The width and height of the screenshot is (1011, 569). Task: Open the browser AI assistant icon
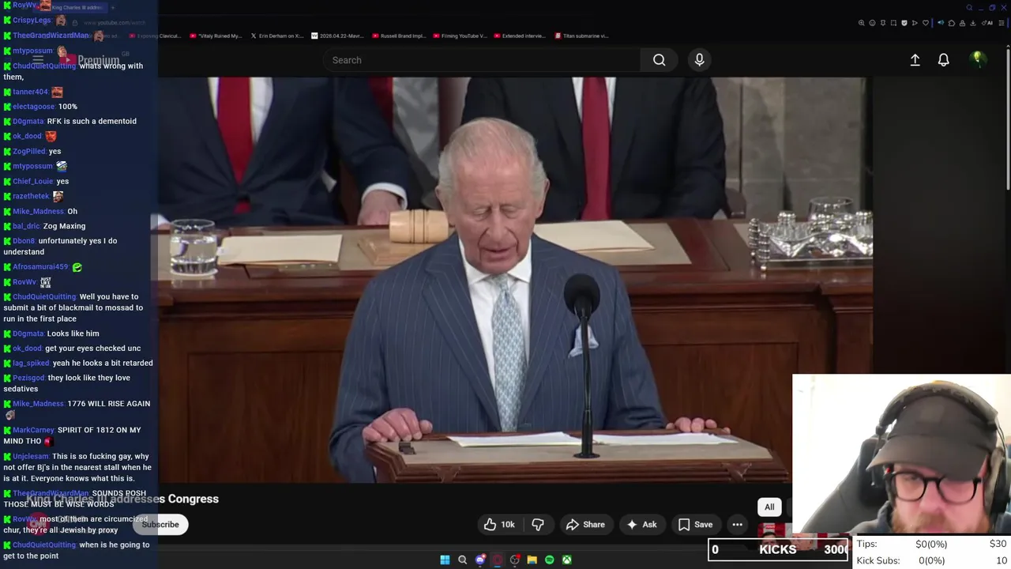pos(986,23)
